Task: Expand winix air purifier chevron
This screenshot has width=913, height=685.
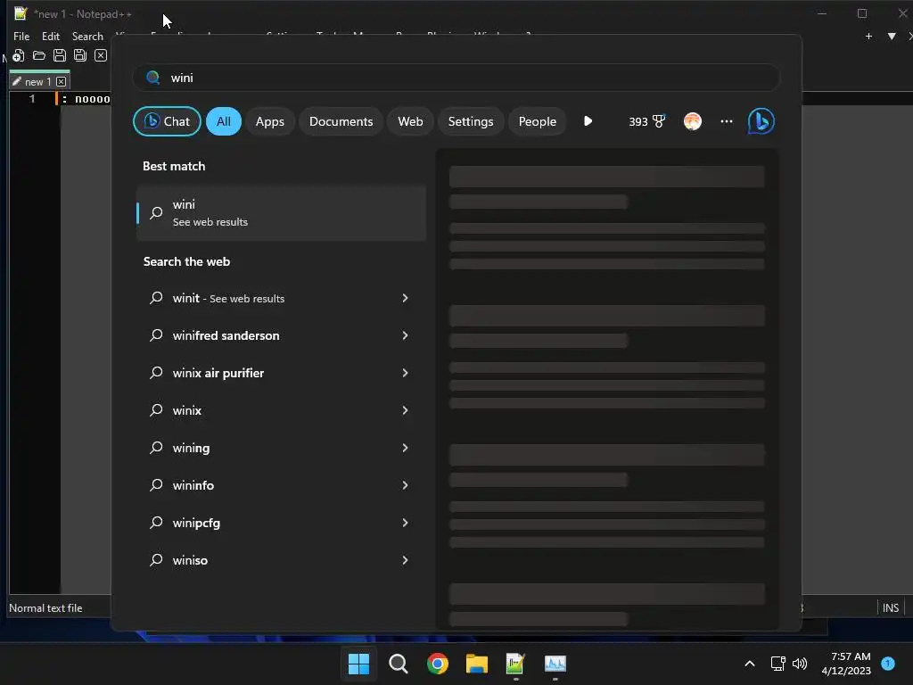Action: pos(406,373)
